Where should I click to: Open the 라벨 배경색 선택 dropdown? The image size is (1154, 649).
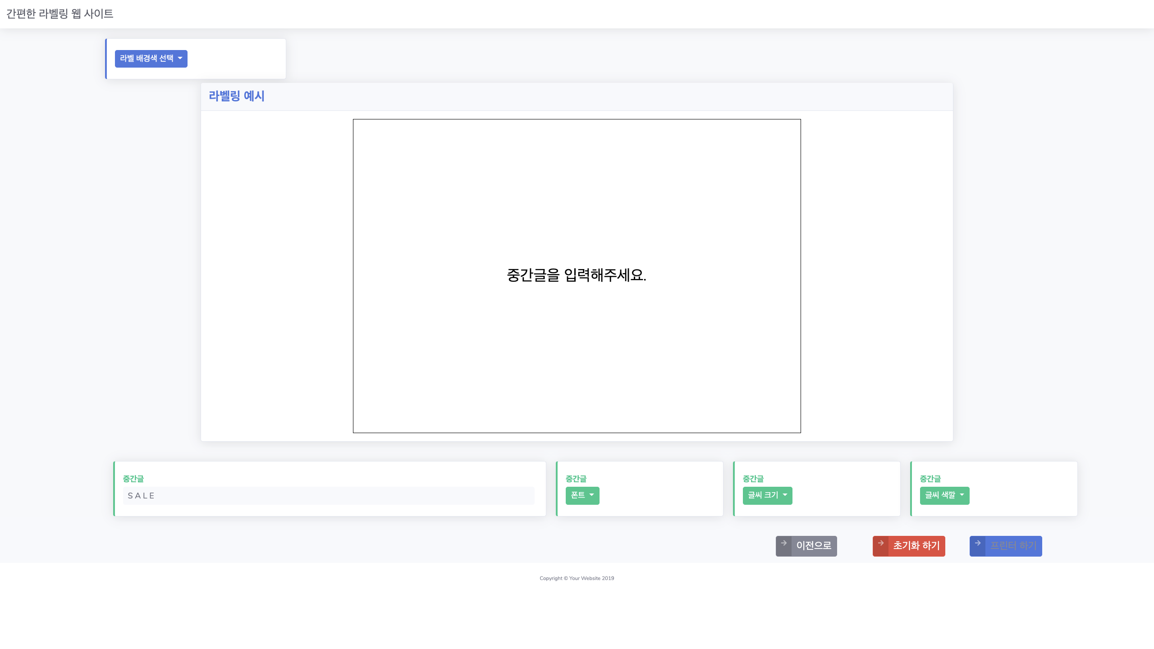pyautogui.click(x=151, y=59)
